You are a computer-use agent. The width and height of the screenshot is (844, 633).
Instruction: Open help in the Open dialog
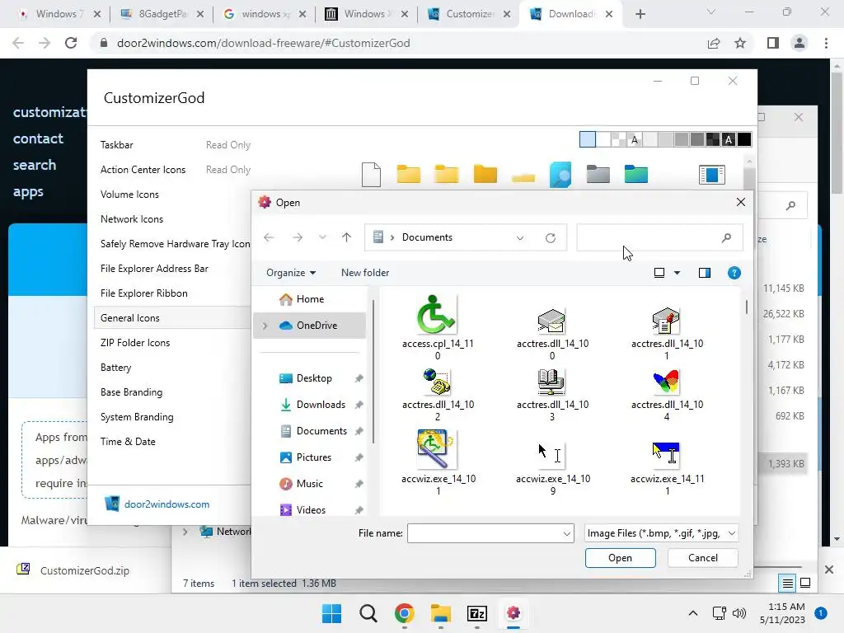(734, 273)
